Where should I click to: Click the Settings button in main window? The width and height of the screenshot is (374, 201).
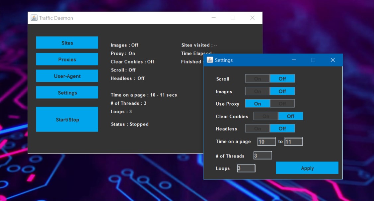pyautogui.click(x=67, y=93)
